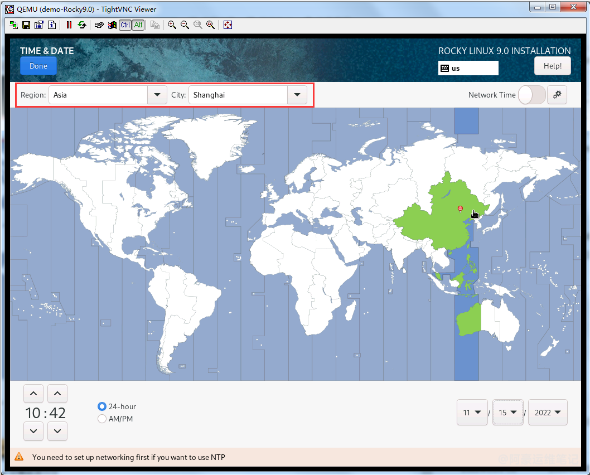
Task: Select the AM/PM radio button
Action: point(102,419)
